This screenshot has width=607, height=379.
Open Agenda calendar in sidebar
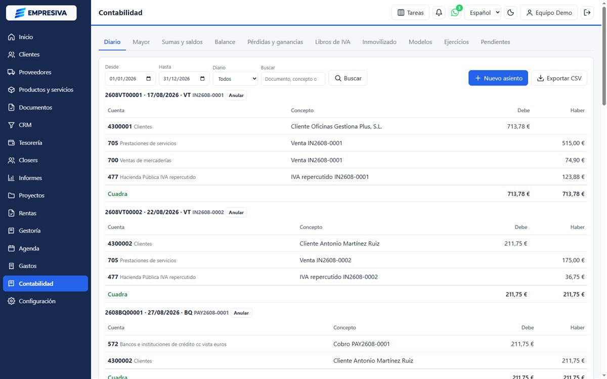[x=11, y=248]
